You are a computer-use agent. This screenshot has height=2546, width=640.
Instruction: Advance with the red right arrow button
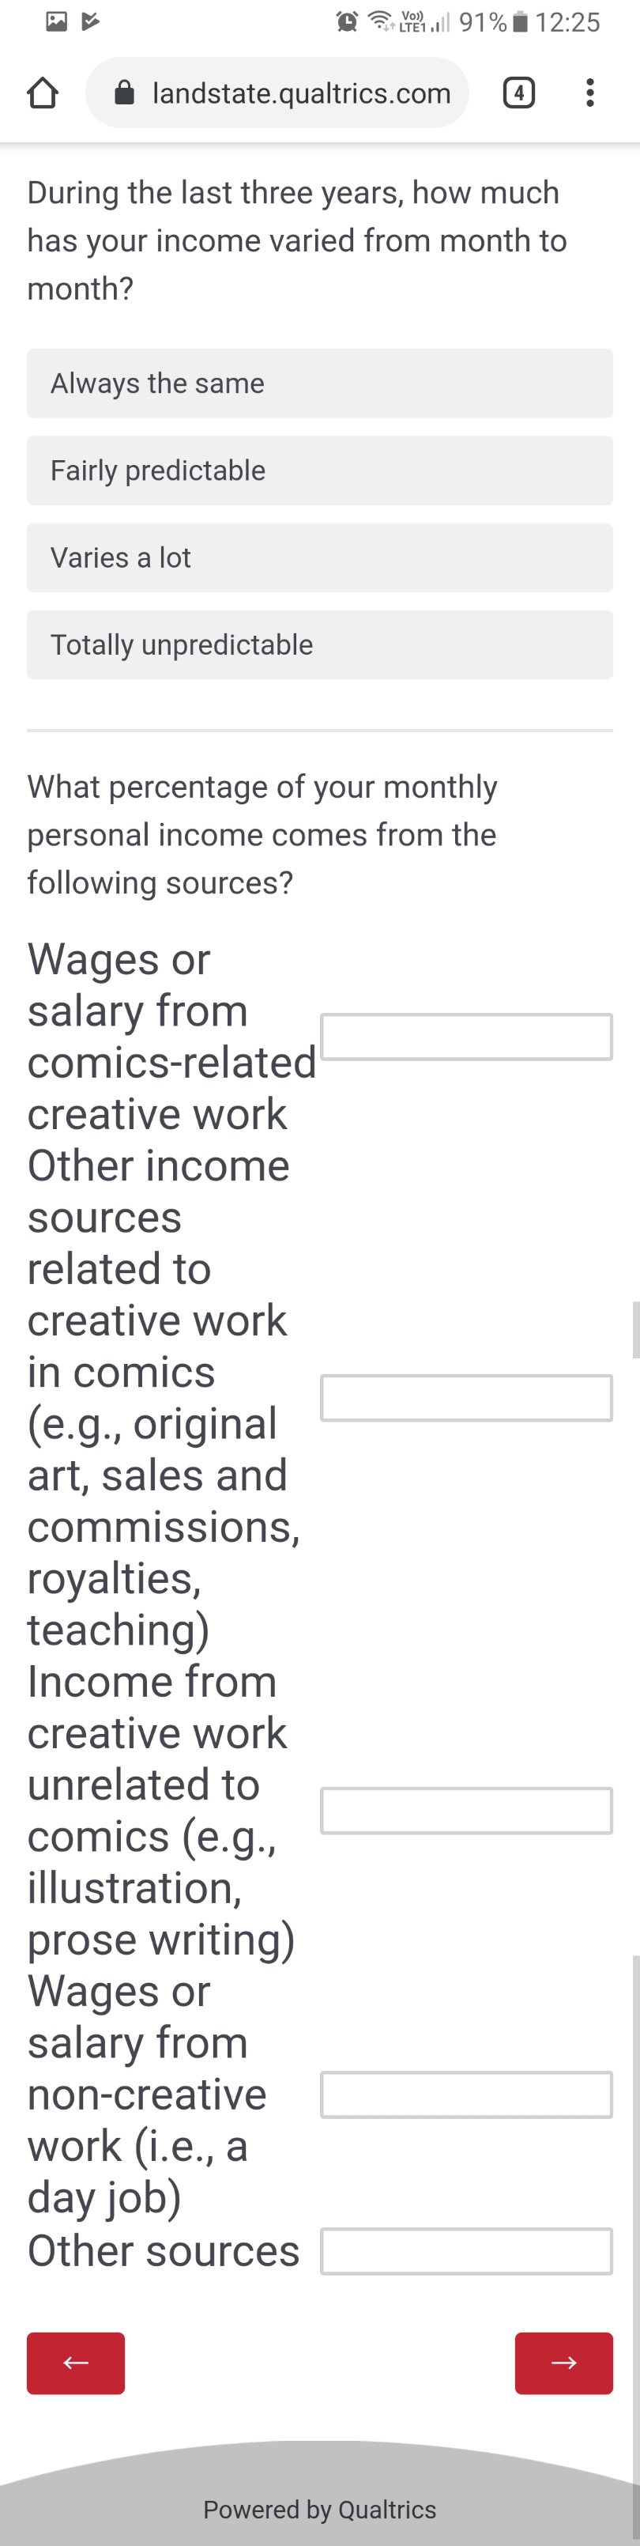pos(564,2363)
